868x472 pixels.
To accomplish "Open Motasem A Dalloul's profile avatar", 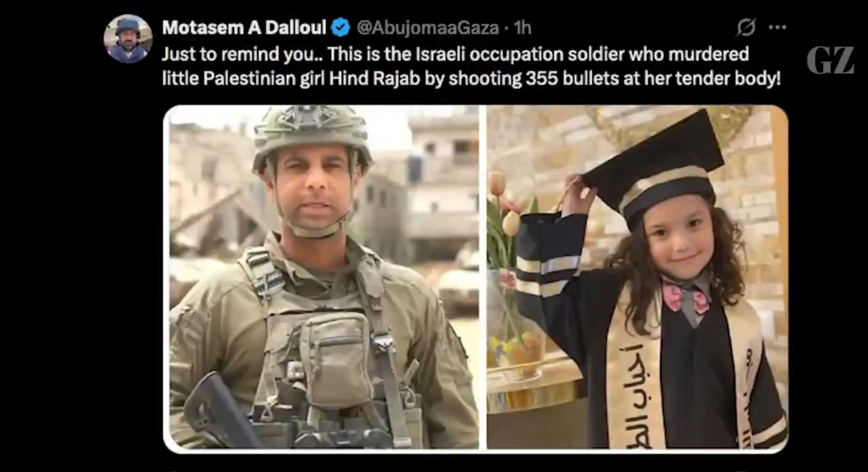I will click(128, 39).
